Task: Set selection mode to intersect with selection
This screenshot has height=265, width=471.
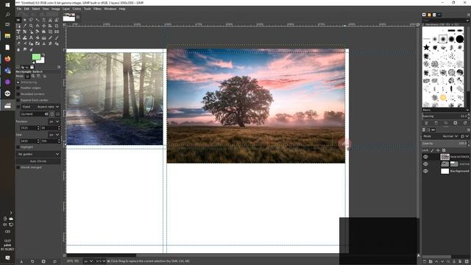Action: (x=44, y=77)
